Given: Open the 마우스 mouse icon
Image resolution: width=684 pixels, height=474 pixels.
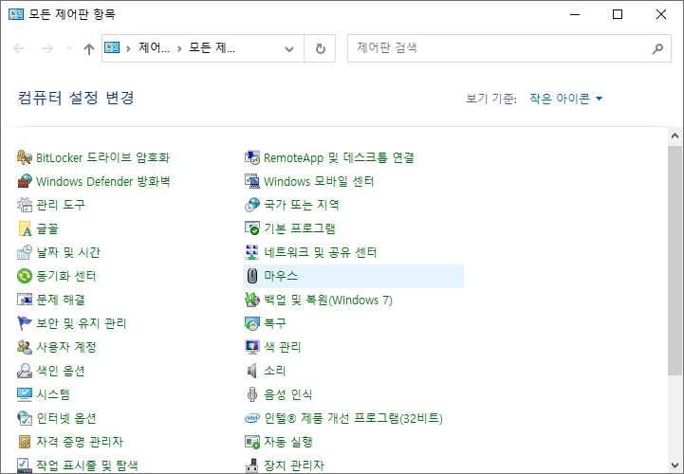Looking at the screenshot, I should tap(252, 276).
